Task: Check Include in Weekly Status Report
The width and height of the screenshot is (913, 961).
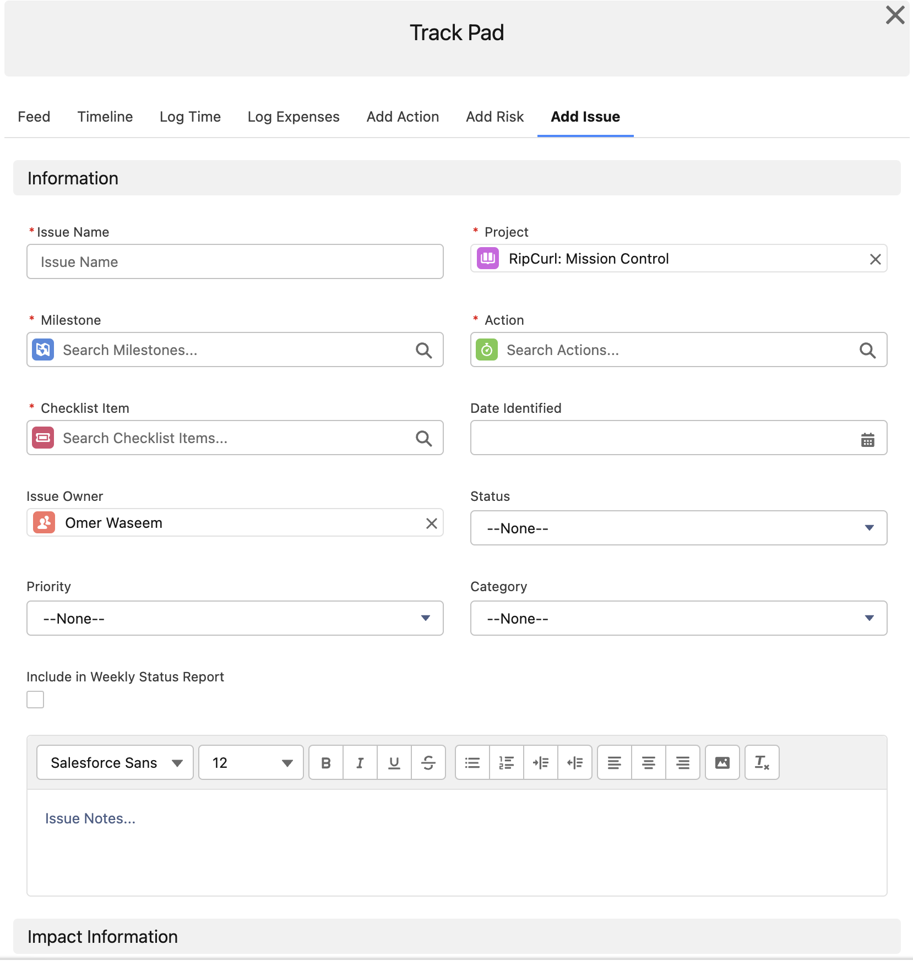Action: pos(35,700)
